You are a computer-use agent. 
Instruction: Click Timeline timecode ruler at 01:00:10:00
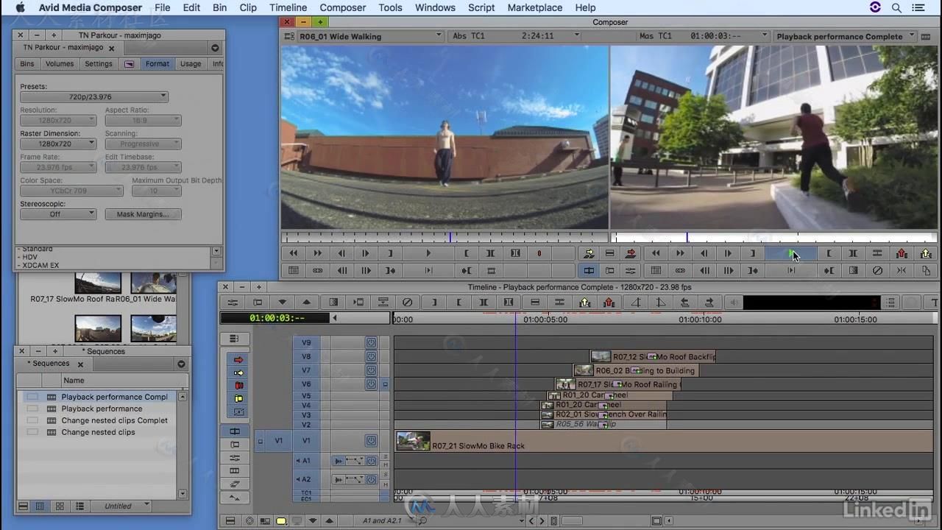[701, 319]
